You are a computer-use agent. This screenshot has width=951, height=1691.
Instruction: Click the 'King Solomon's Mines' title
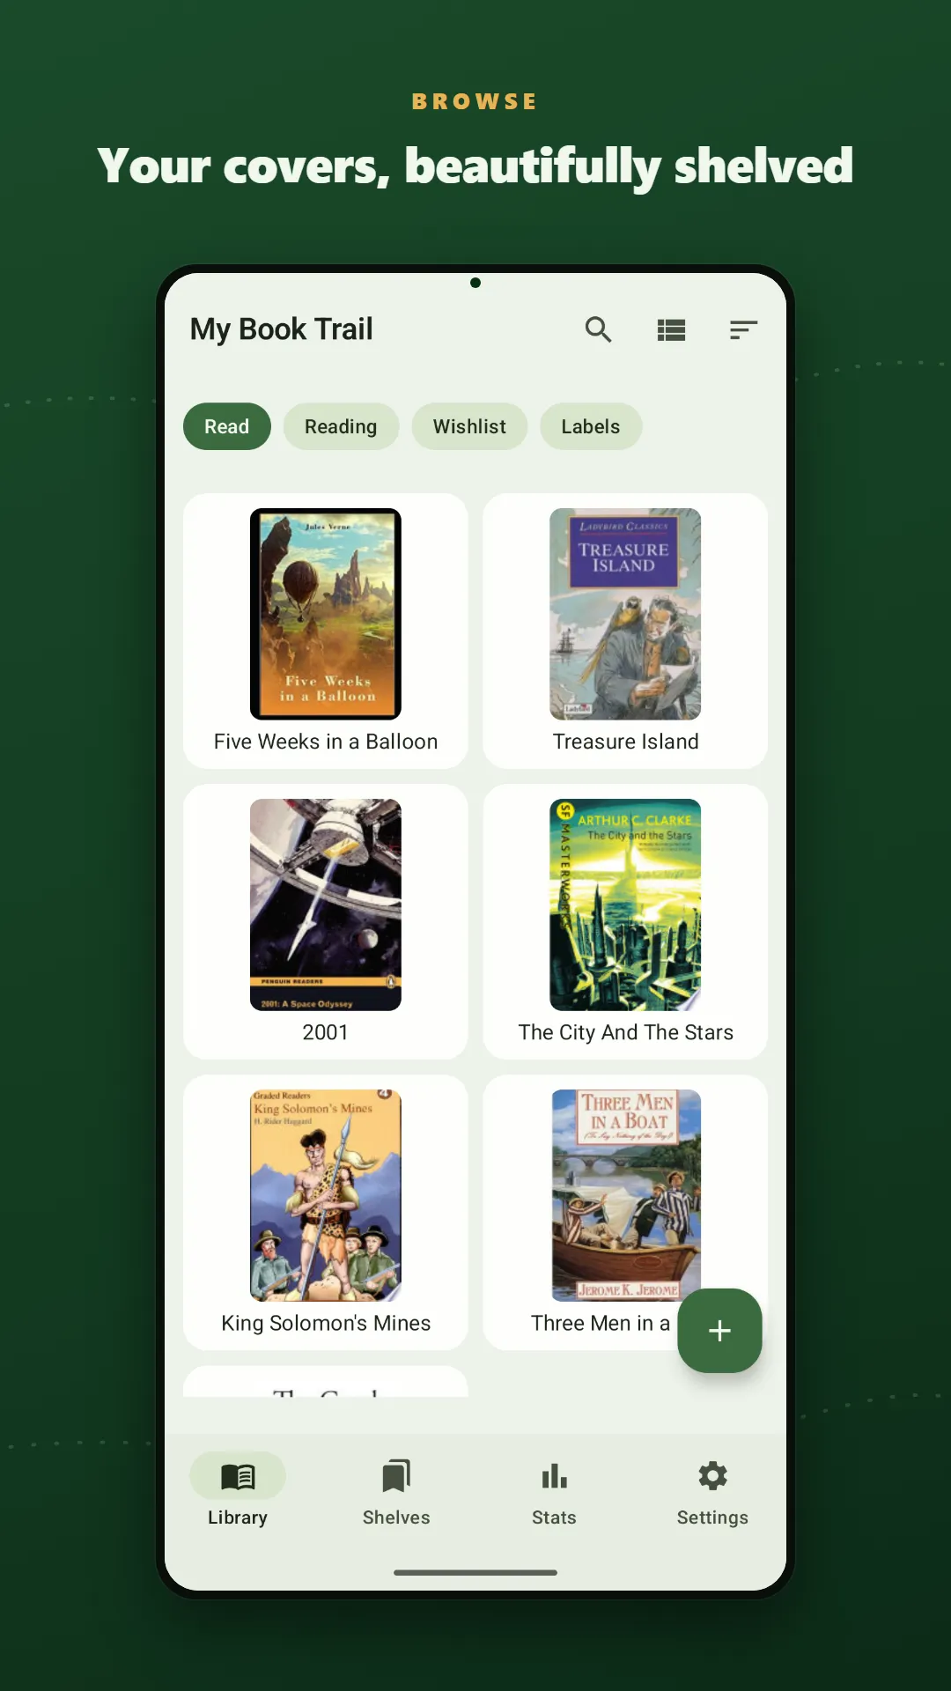[x=326, y=1323]
